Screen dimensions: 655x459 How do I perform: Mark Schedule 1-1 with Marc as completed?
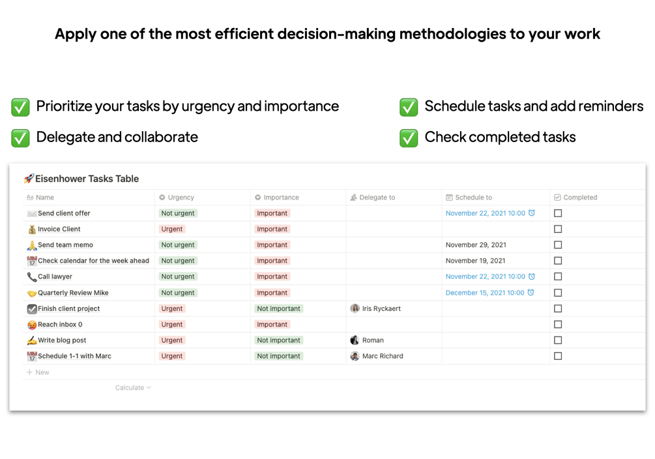point(558,356)
